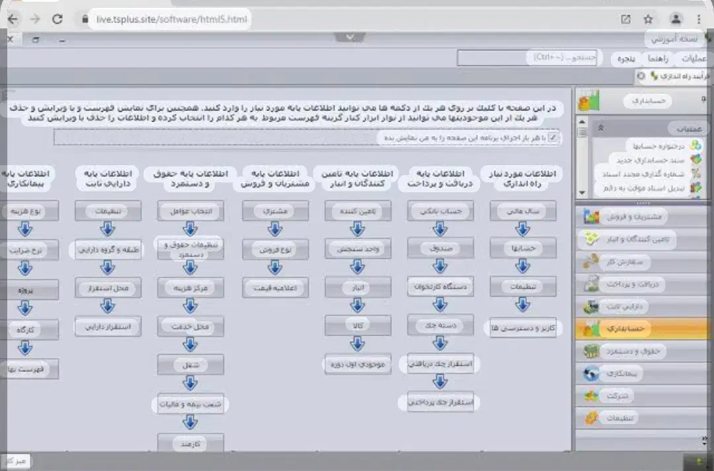Click the انبار button
714x471 pixels.
coord(358,287)
